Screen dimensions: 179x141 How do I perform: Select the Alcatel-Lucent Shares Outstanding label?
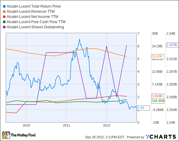(35, 27)
